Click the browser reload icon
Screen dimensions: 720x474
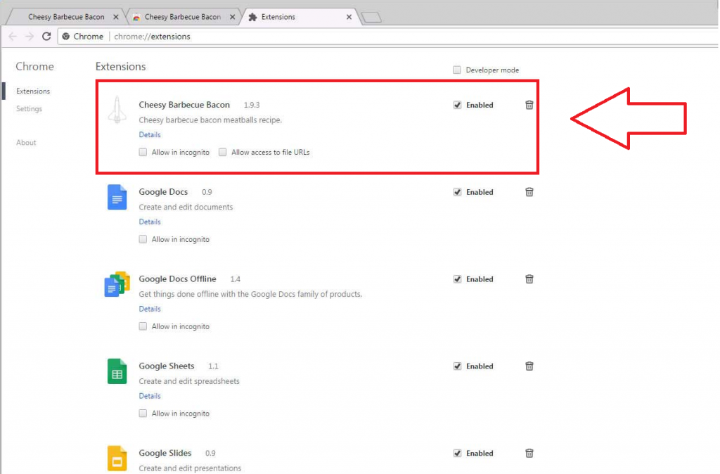pos(46,37)
